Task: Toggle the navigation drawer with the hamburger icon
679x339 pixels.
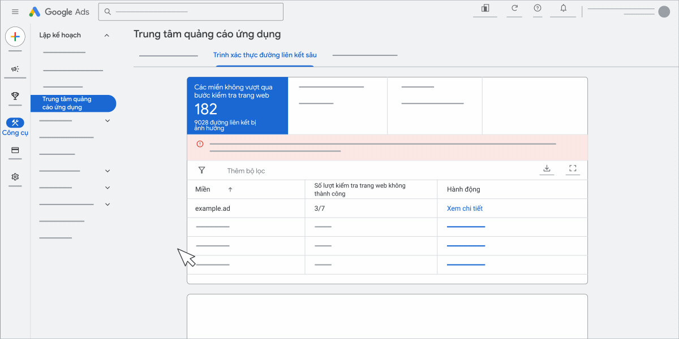Action: 15,11
